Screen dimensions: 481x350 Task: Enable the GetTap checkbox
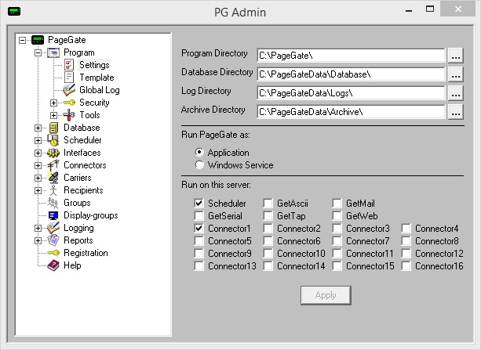pyautogui.click(x=268, y=215)
